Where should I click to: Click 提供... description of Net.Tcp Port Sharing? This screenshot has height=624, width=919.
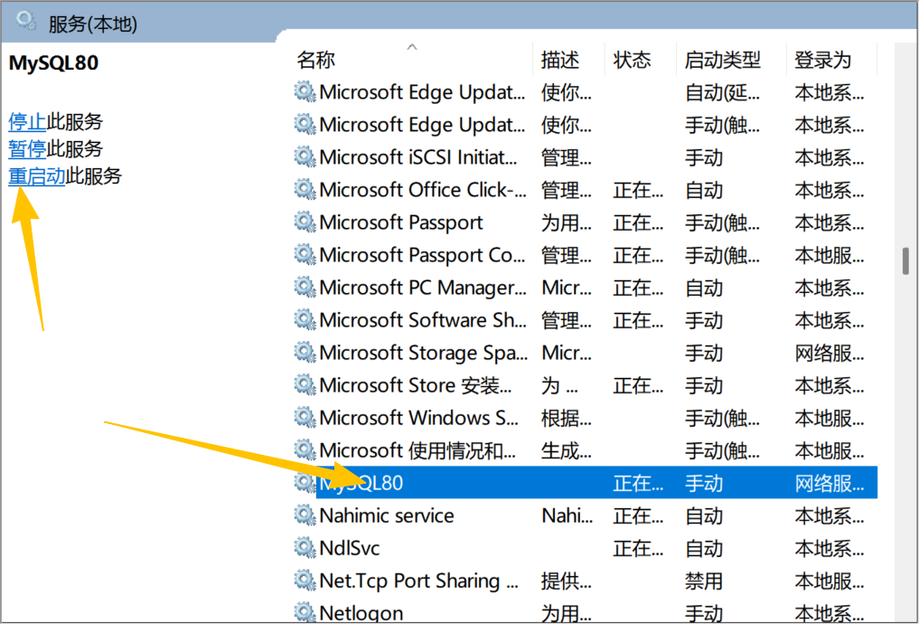tap(567, 581)
